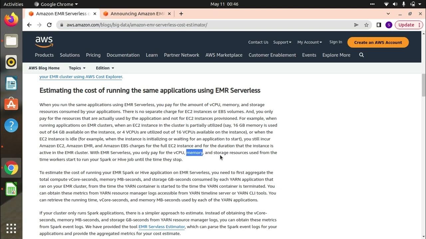
Task: Open Help from the dock
Action: [11, 125]
